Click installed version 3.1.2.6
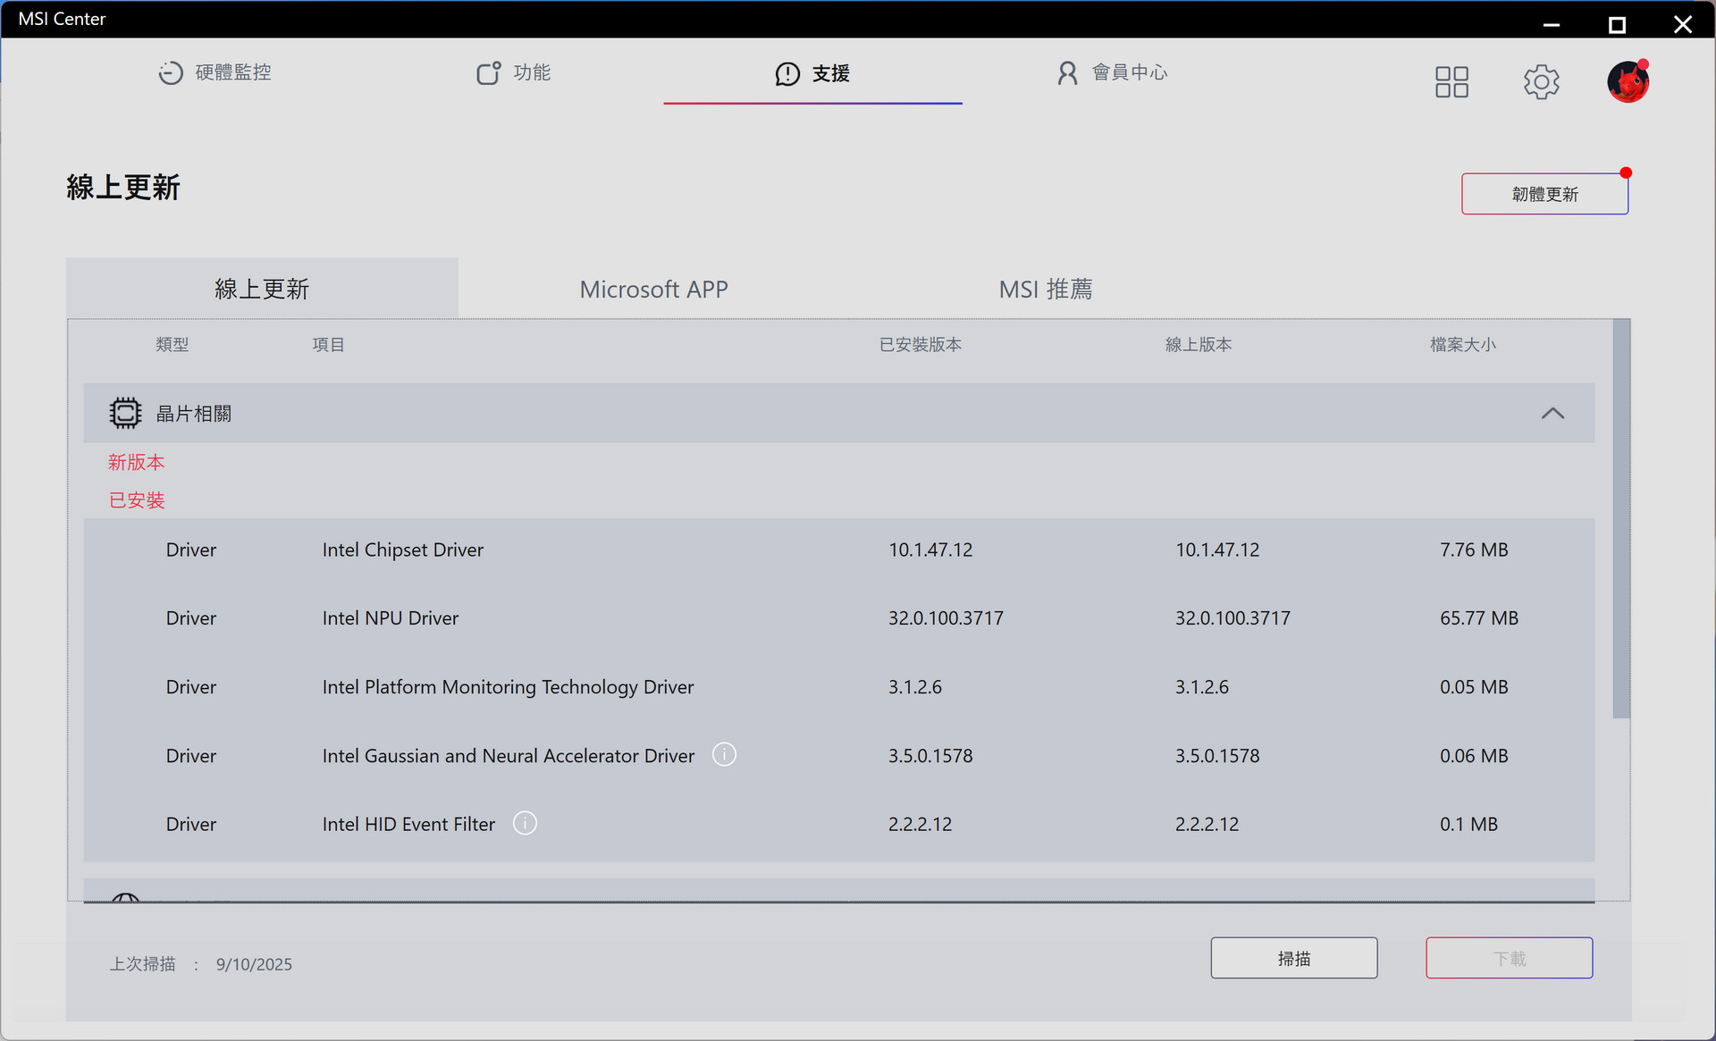This screenshot has width=1716, height=1041. pos(914,687)
